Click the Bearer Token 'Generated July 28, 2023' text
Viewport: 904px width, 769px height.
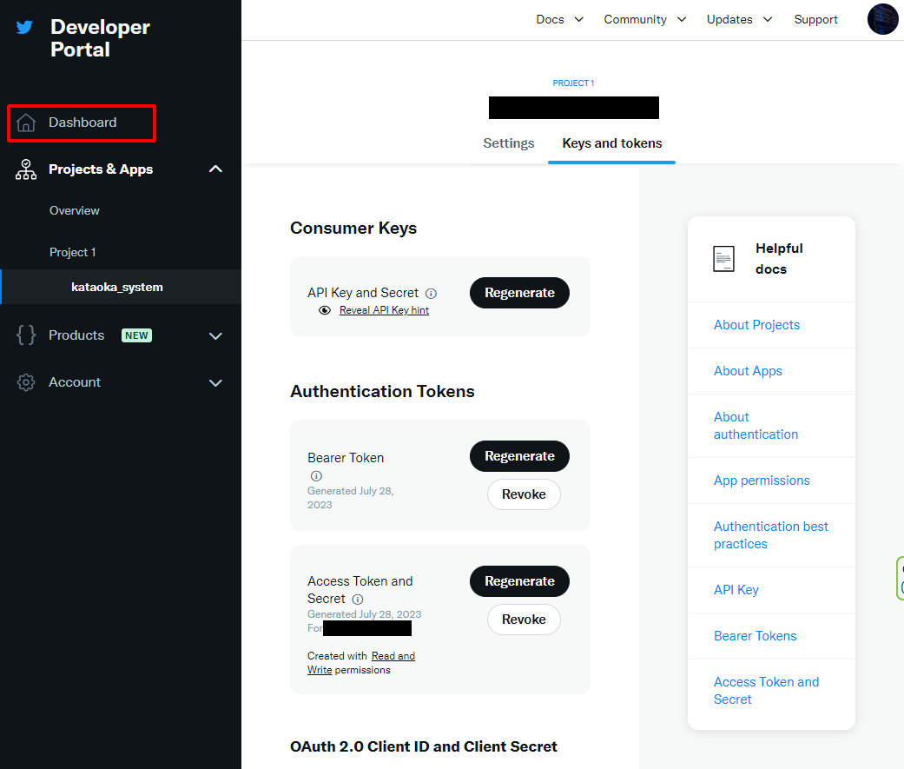351,498
